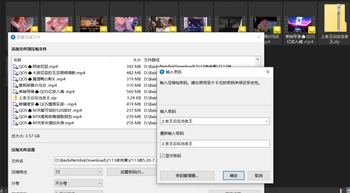
Task: Uncheck the 显示密码 checkbox
Action: coord(162,155)
